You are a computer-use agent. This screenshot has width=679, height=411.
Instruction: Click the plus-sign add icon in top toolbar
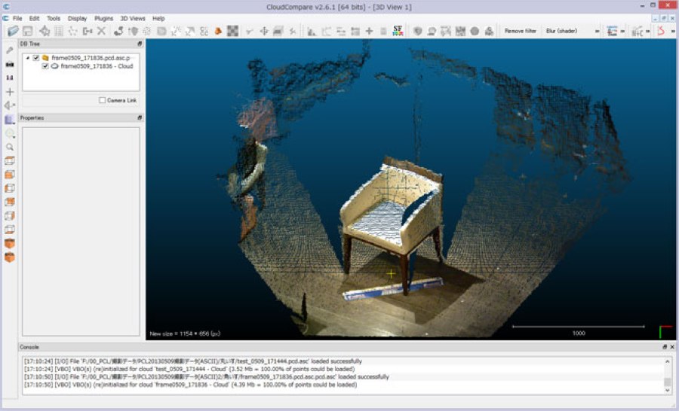369,31
